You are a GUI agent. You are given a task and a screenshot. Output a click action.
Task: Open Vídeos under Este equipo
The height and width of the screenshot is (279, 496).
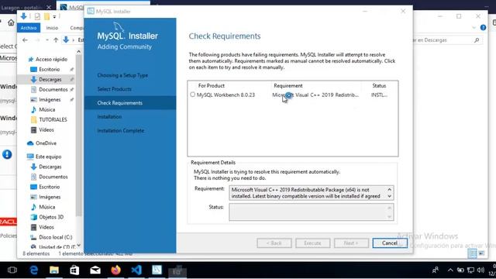[43, 227]
